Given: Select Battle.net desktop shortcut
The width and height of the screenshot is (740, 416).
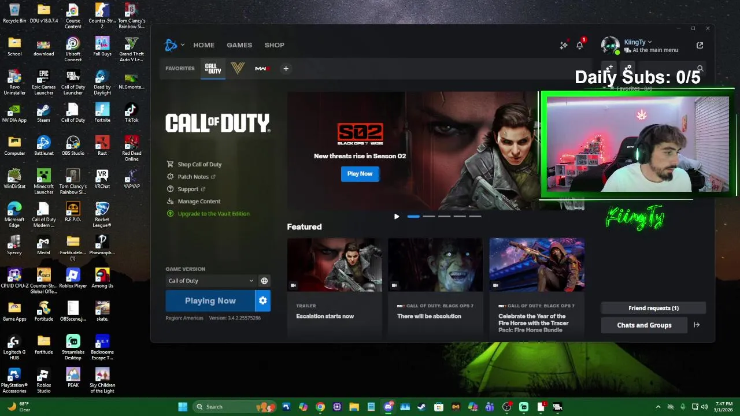Looking at the screenshot, I should coord(43,146).
